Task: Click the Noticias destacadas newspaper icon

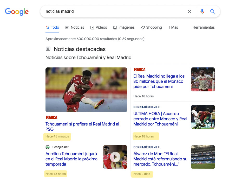Action: click(48, 49)
